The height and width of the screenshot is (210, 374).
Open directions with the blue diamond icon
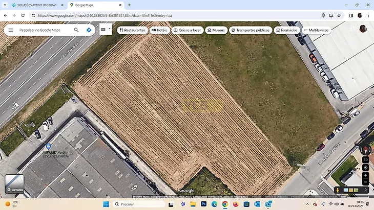89,30
